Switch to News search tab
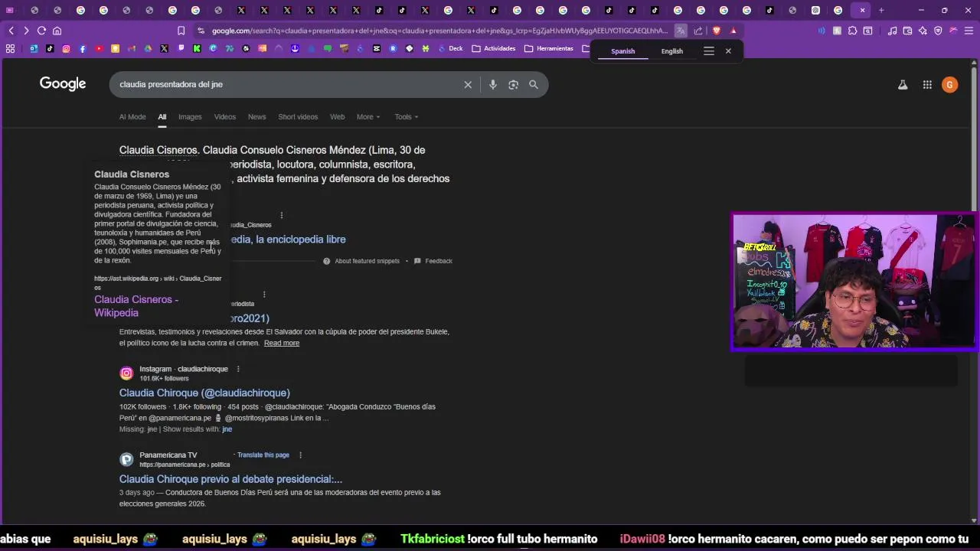The width and height of the screenshot is (980, 551). [x=256, y=117]
